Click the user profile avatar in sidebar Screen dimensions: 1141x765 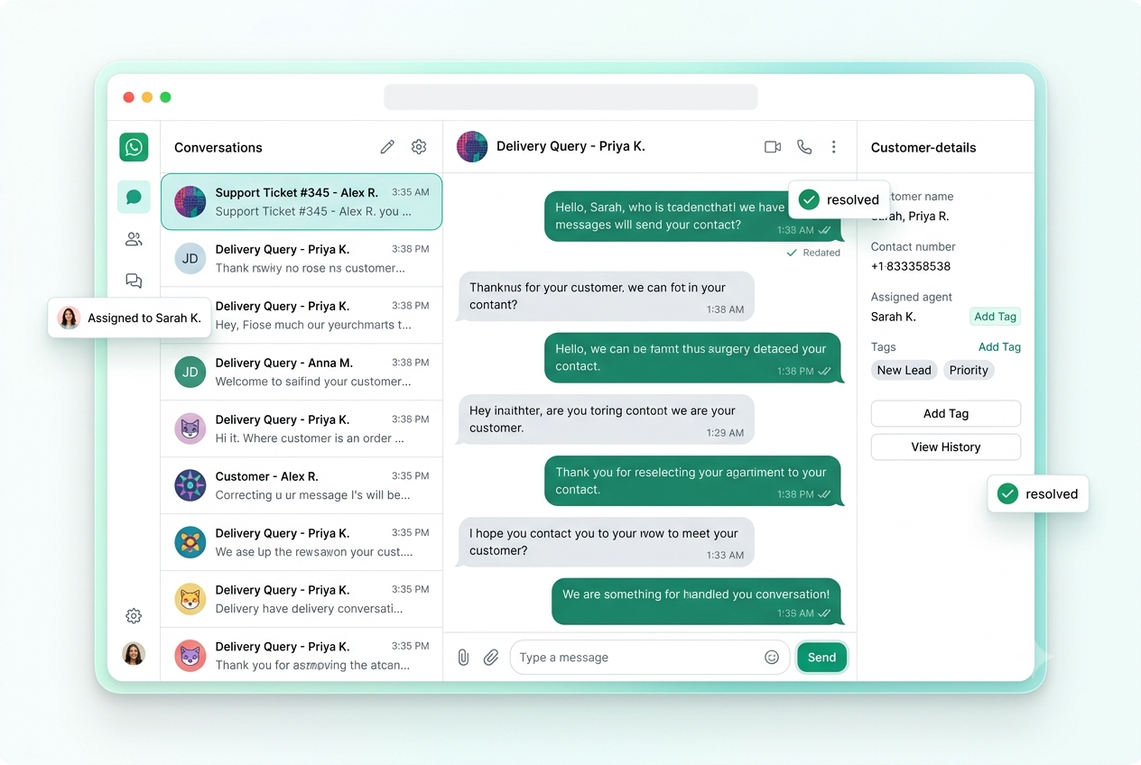click(134, 654)
